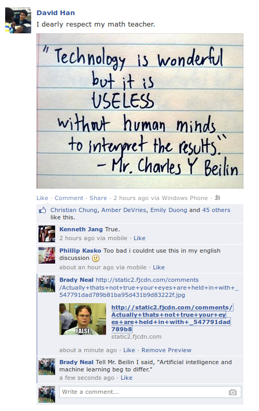Open Emily Duong's profile link
This screenshot has height=411, width=259.
169,210
